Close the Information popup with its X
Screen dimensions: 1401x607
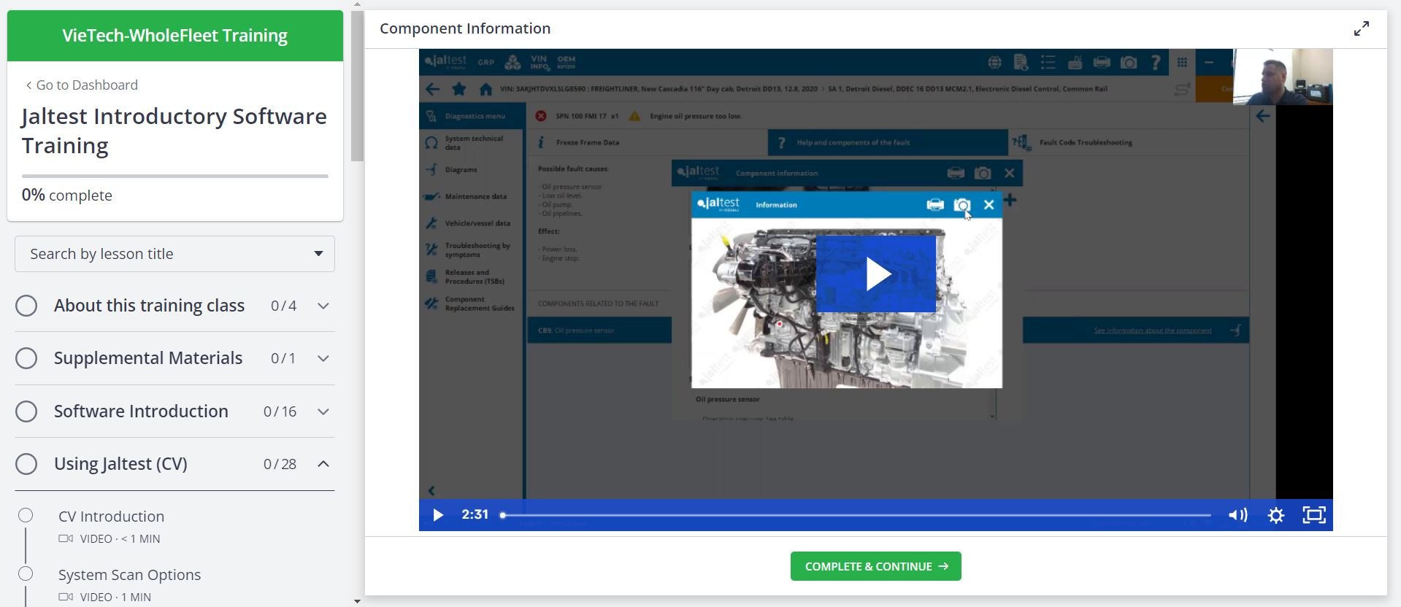pos(989,205)
